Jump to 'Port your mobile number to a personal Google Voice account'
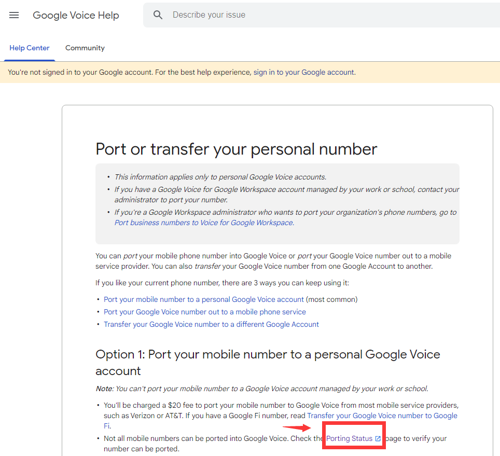This screenshot has width=500, height=456. pyautogui.click(x=203, y=299)
